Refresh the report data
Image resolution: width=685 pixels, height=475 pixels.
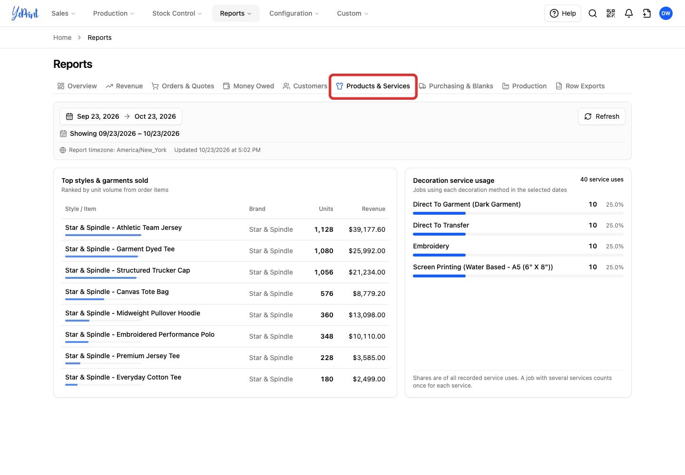(602, 116)
